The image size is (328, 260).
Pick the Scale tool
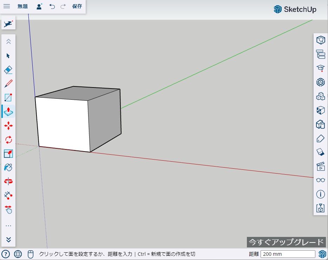click(8, 154)
